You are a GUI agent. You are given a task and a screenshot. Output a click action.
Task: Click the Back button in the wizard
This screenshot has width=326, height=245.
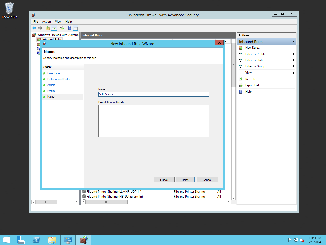[x=164, y=180]
